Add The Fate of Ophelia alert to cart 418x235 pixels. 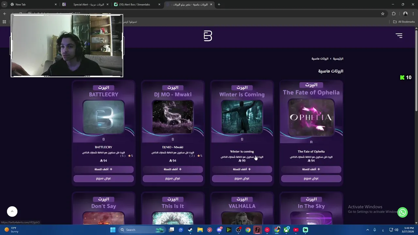point(311,169)
